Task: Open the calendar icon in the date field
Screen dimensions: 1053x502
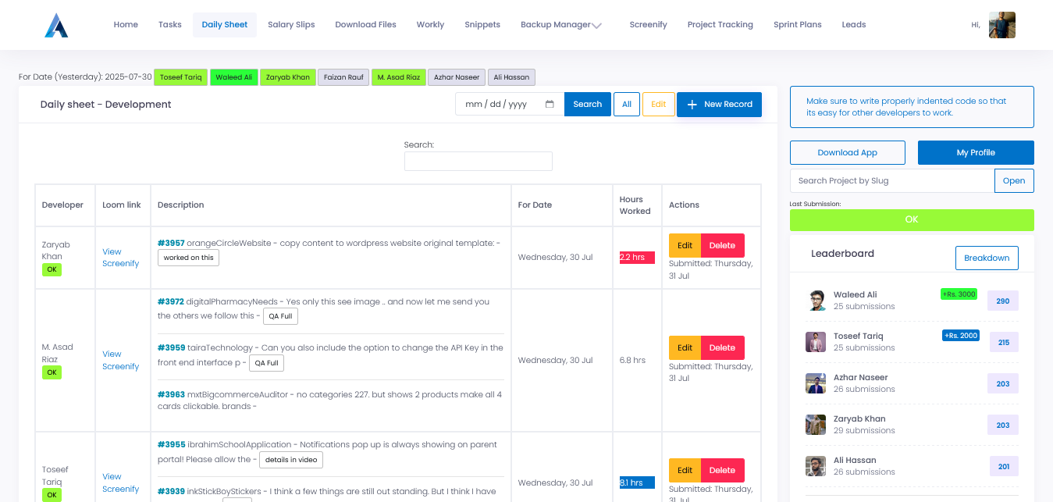Action: (550, 104)
